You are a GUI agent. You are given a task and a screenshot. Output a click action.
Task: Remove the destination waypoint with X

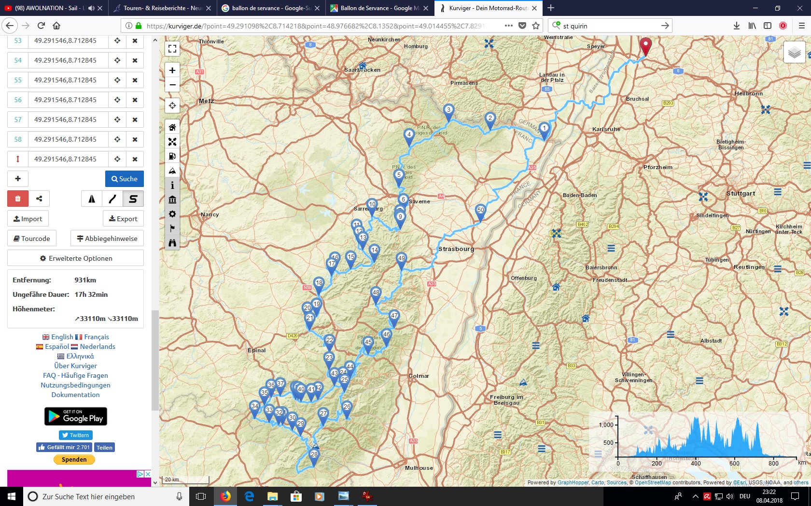[x=135, y=159]
